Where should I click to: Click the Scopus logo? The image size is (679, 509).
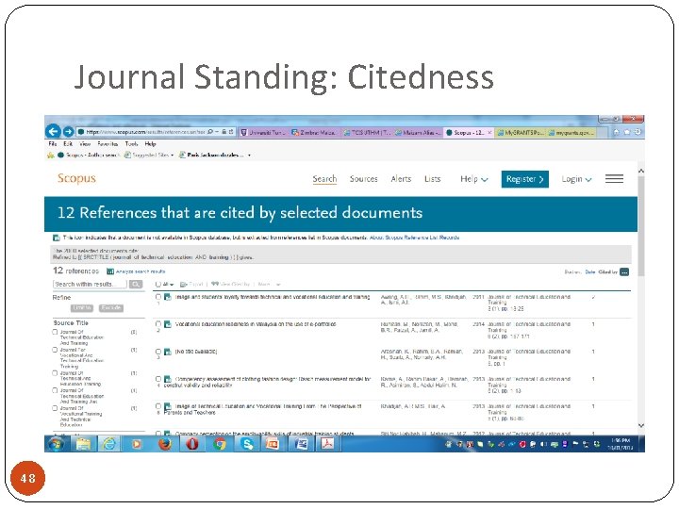pos(76,178)
